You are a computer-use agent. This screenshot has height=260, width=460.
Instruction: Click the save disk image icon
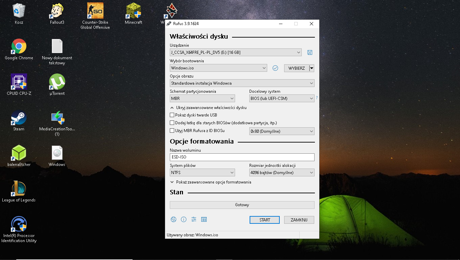[309, 52]
